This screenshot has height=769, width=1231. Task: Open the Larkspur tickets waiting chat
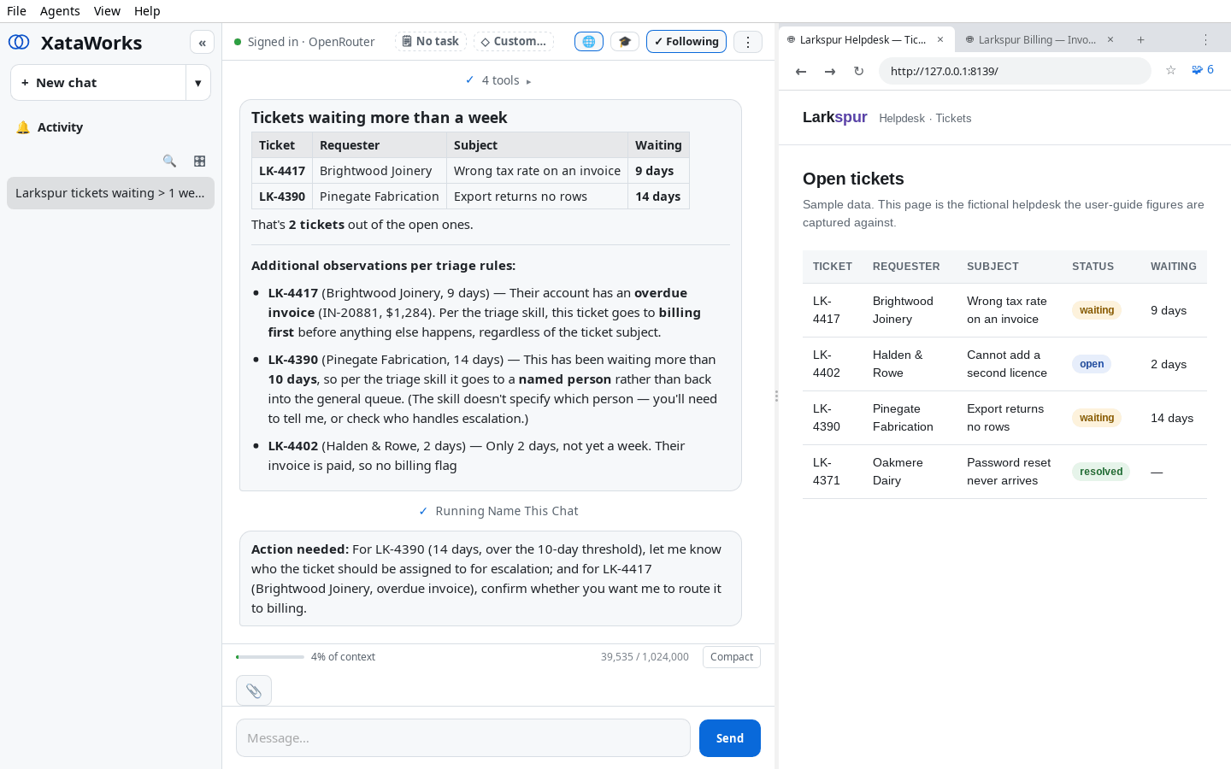[110, 193]
